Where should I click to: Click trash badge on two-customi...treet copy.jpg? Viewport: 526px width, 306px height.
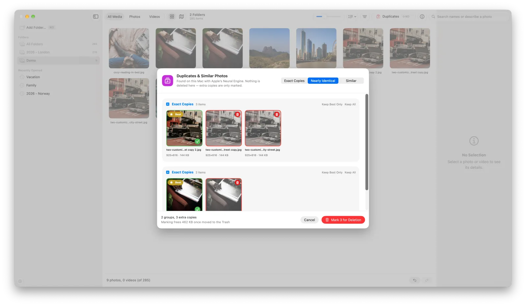click(237, 114)
